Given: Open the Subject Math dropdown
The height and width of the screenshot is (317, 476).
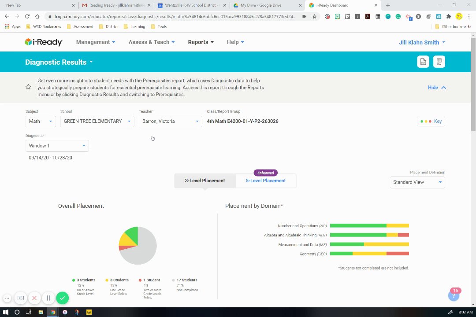Looking at the screenshot, I should (x=41, y=122).
